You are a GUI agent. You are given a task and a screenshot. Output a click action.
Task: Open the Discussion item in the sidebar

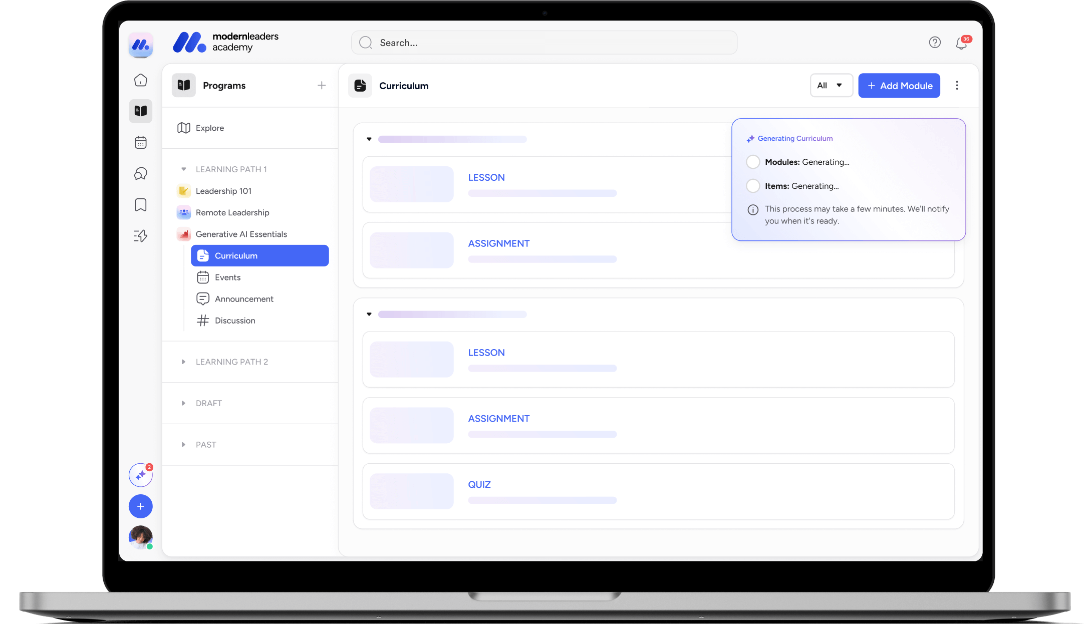point(235,321)
